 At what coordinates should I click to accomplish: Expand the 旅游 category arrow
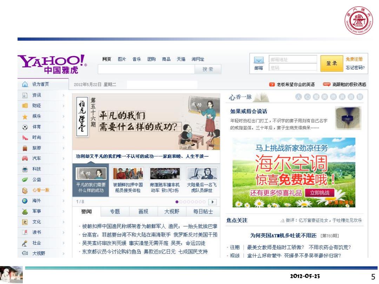click(x=63, y=148)
